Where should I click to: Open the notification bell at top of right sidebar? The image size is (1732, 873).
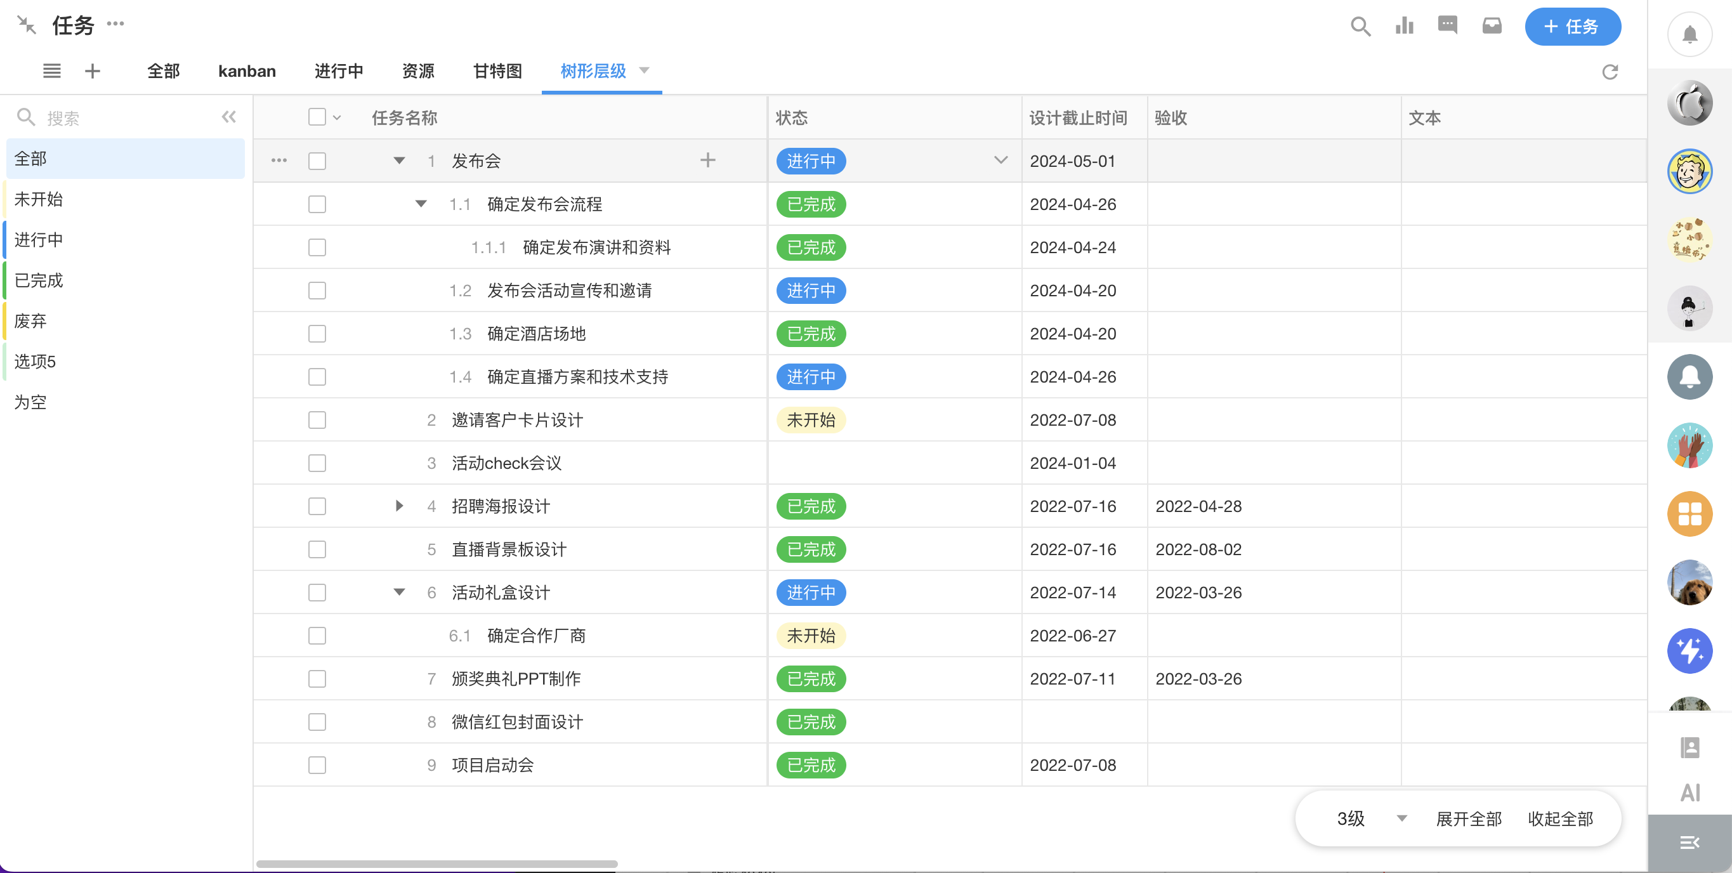pyautogui.click(x=1689, y=34)
